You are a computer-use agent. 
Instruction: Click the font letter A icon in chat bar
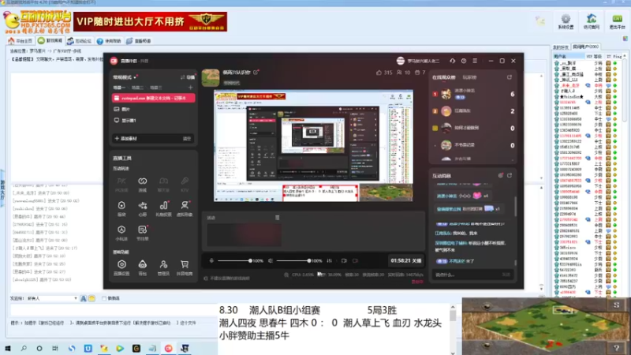pyautogui.click(x=84, y=298)
